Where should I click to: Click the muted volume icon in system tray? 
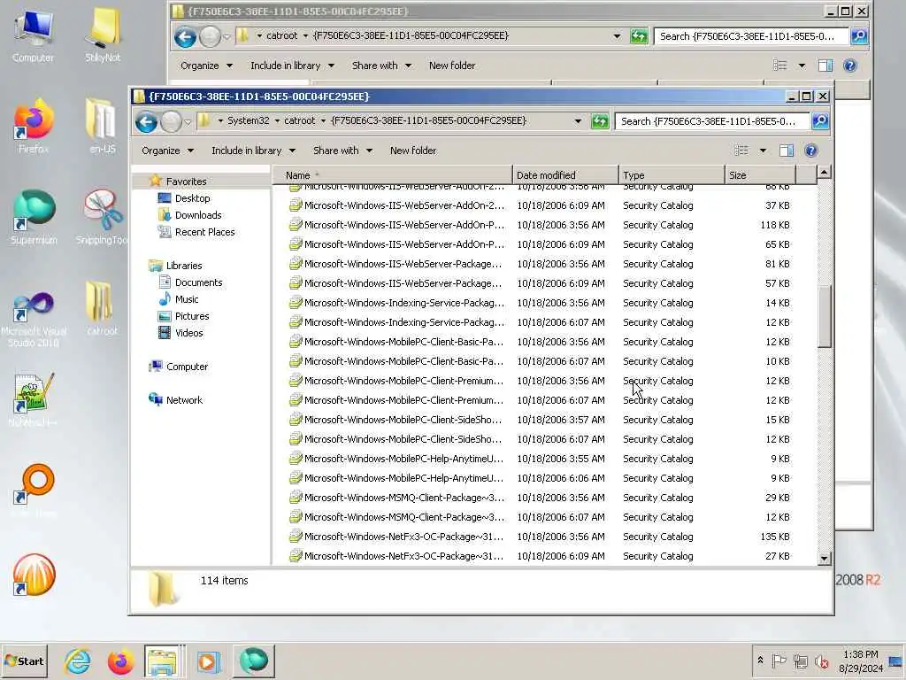[x=821, y=661]
